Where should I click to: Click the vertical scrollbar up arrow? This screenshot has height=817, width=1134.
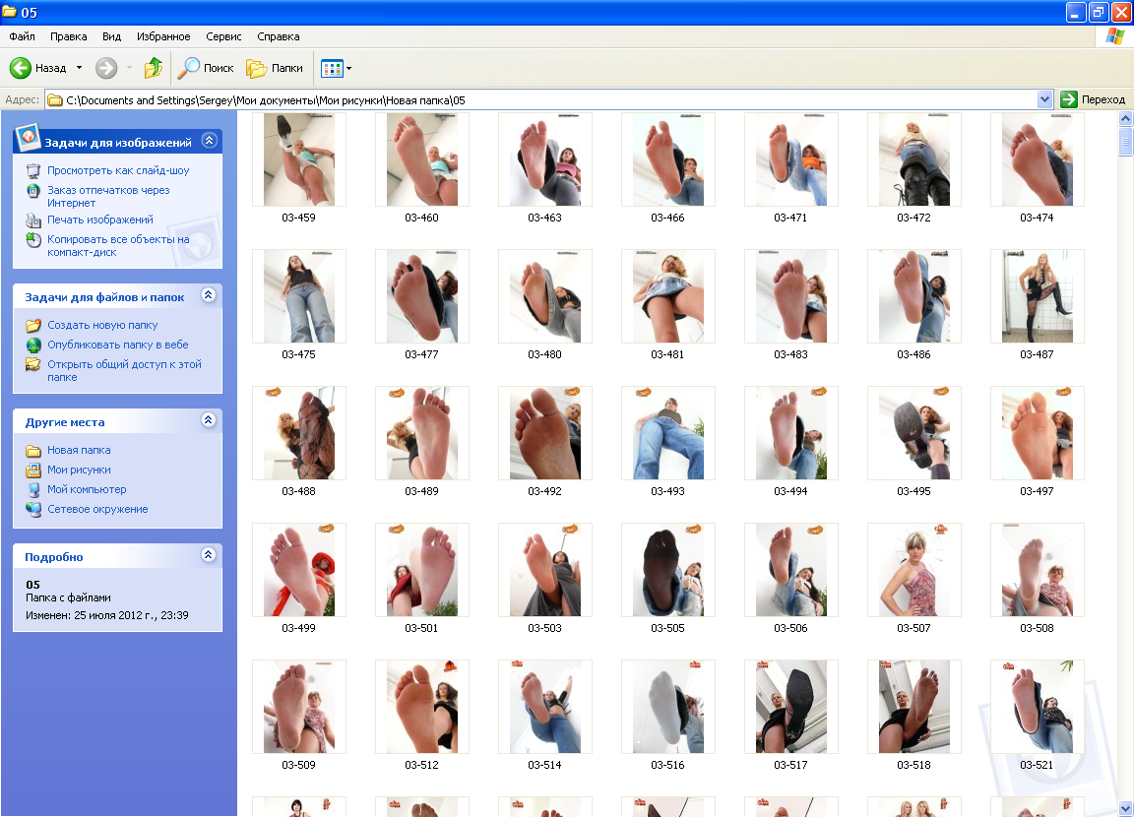tap(1125, 118)
